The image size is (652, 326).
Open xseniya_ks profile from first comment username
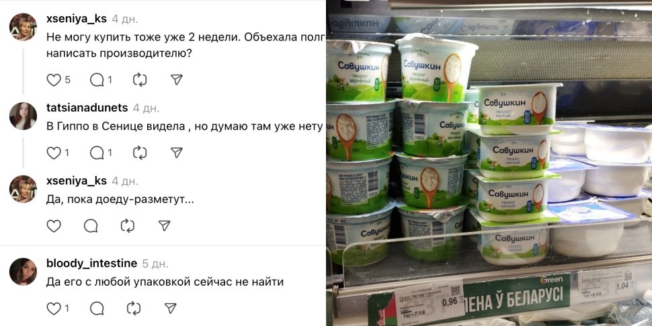pos(77,19)
